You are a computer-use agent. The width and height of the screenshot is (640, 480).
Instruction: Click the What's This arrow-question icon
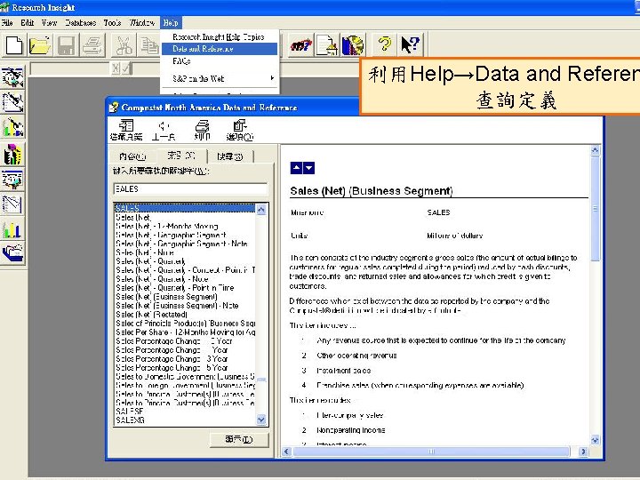point(410,44)
